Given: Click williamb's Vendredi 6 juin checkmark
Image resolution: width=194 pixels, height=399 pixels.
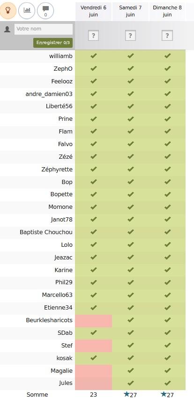Looking at the screenshot, I should pyautogui.click(x=94, y=56).
